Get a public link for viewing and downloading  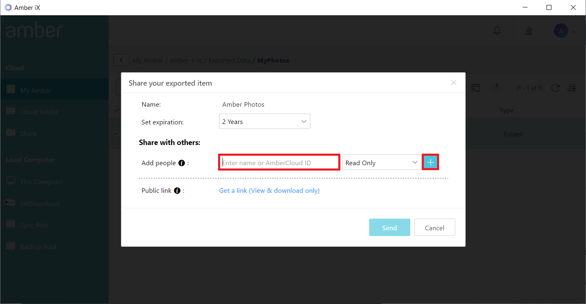tap(270, 191)
